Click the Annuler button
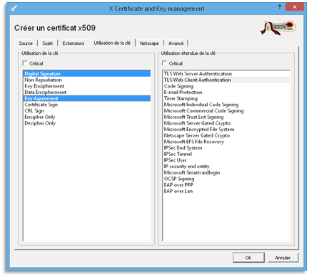 click(283, 258)
